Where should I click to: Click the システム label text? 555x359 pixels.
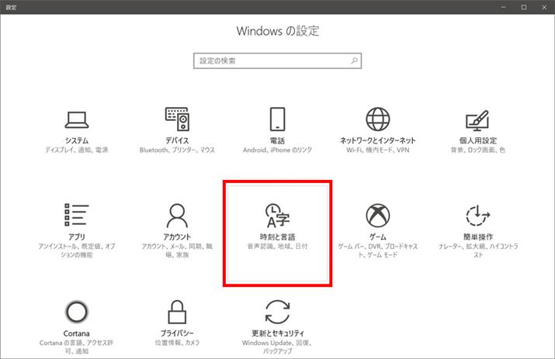(x=76, y=140)
